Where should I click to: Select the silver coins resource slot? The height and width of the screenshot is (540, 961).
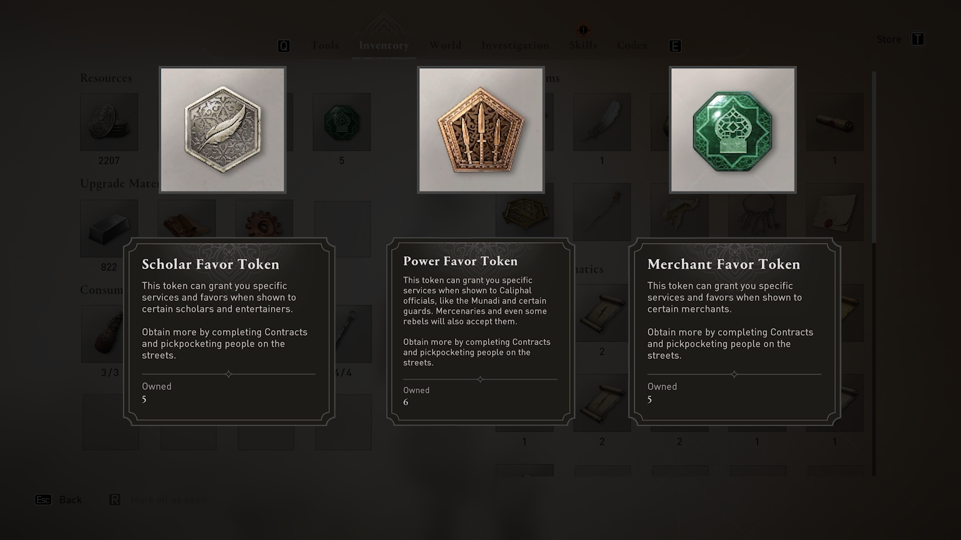(109, 122)
